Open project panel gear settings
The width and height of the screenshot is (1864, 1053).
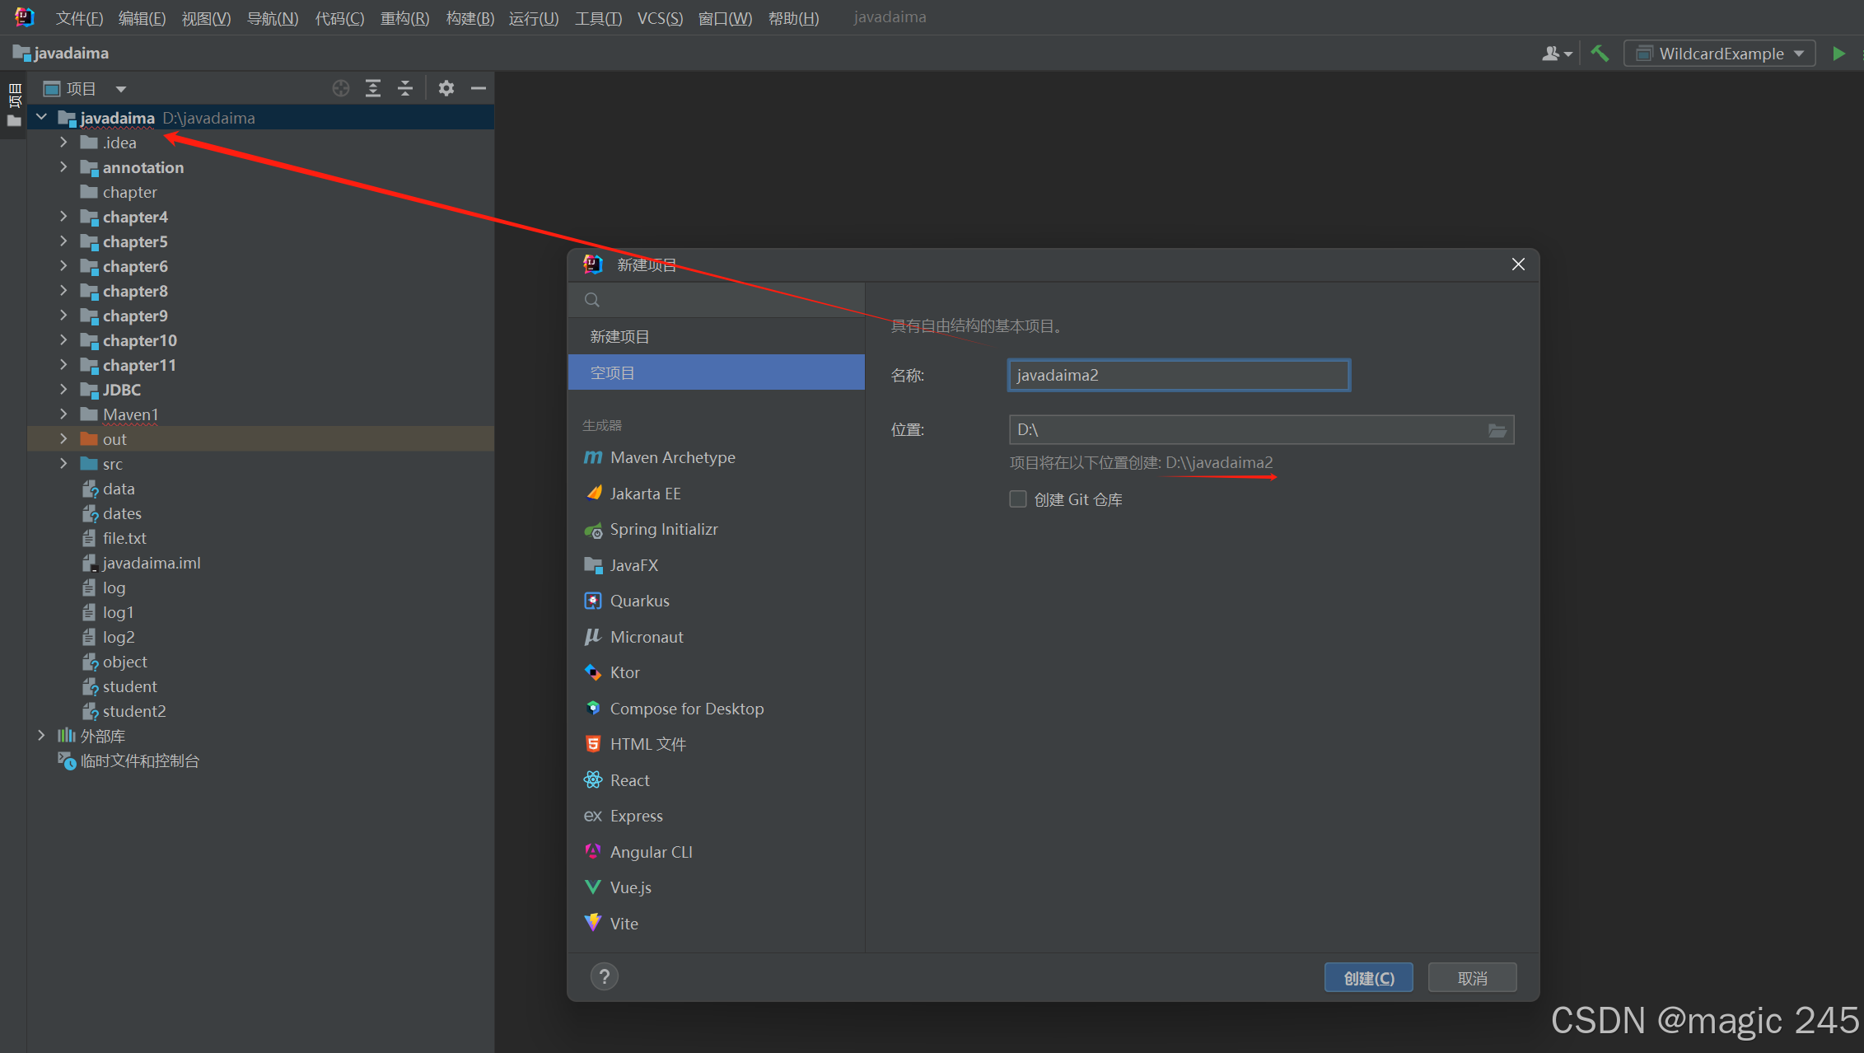(x=446, y=88)
